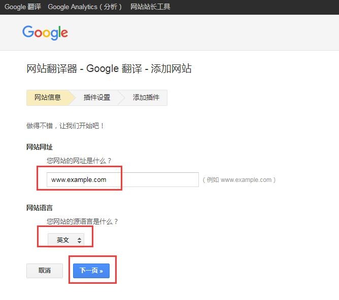
Task: Click the Google logo
Action: 45,32
